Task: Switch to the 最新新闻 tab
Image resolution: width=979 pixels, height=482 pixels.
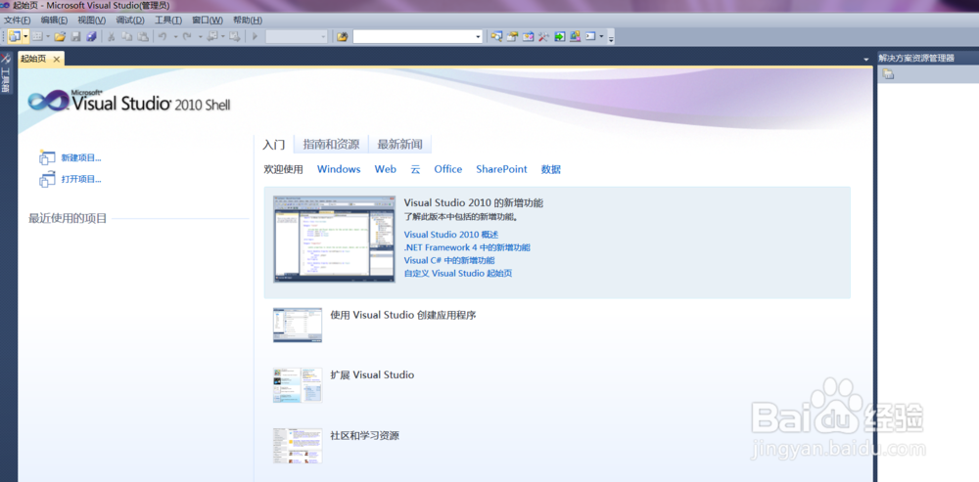Action: click(x=399, y=145)
